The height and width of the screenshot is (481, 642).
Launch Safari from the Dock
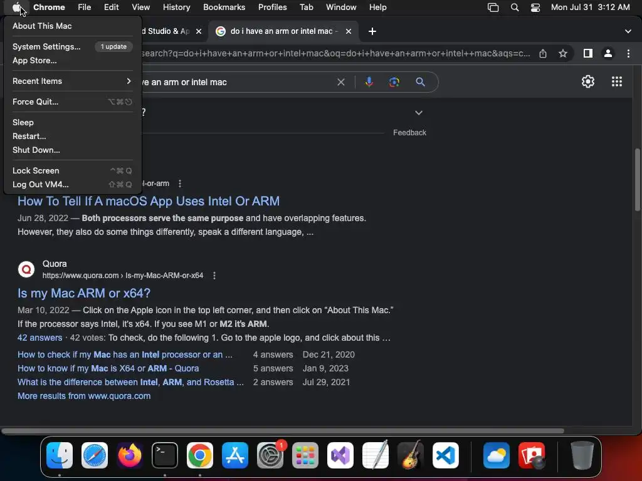[x=95, y=455]
